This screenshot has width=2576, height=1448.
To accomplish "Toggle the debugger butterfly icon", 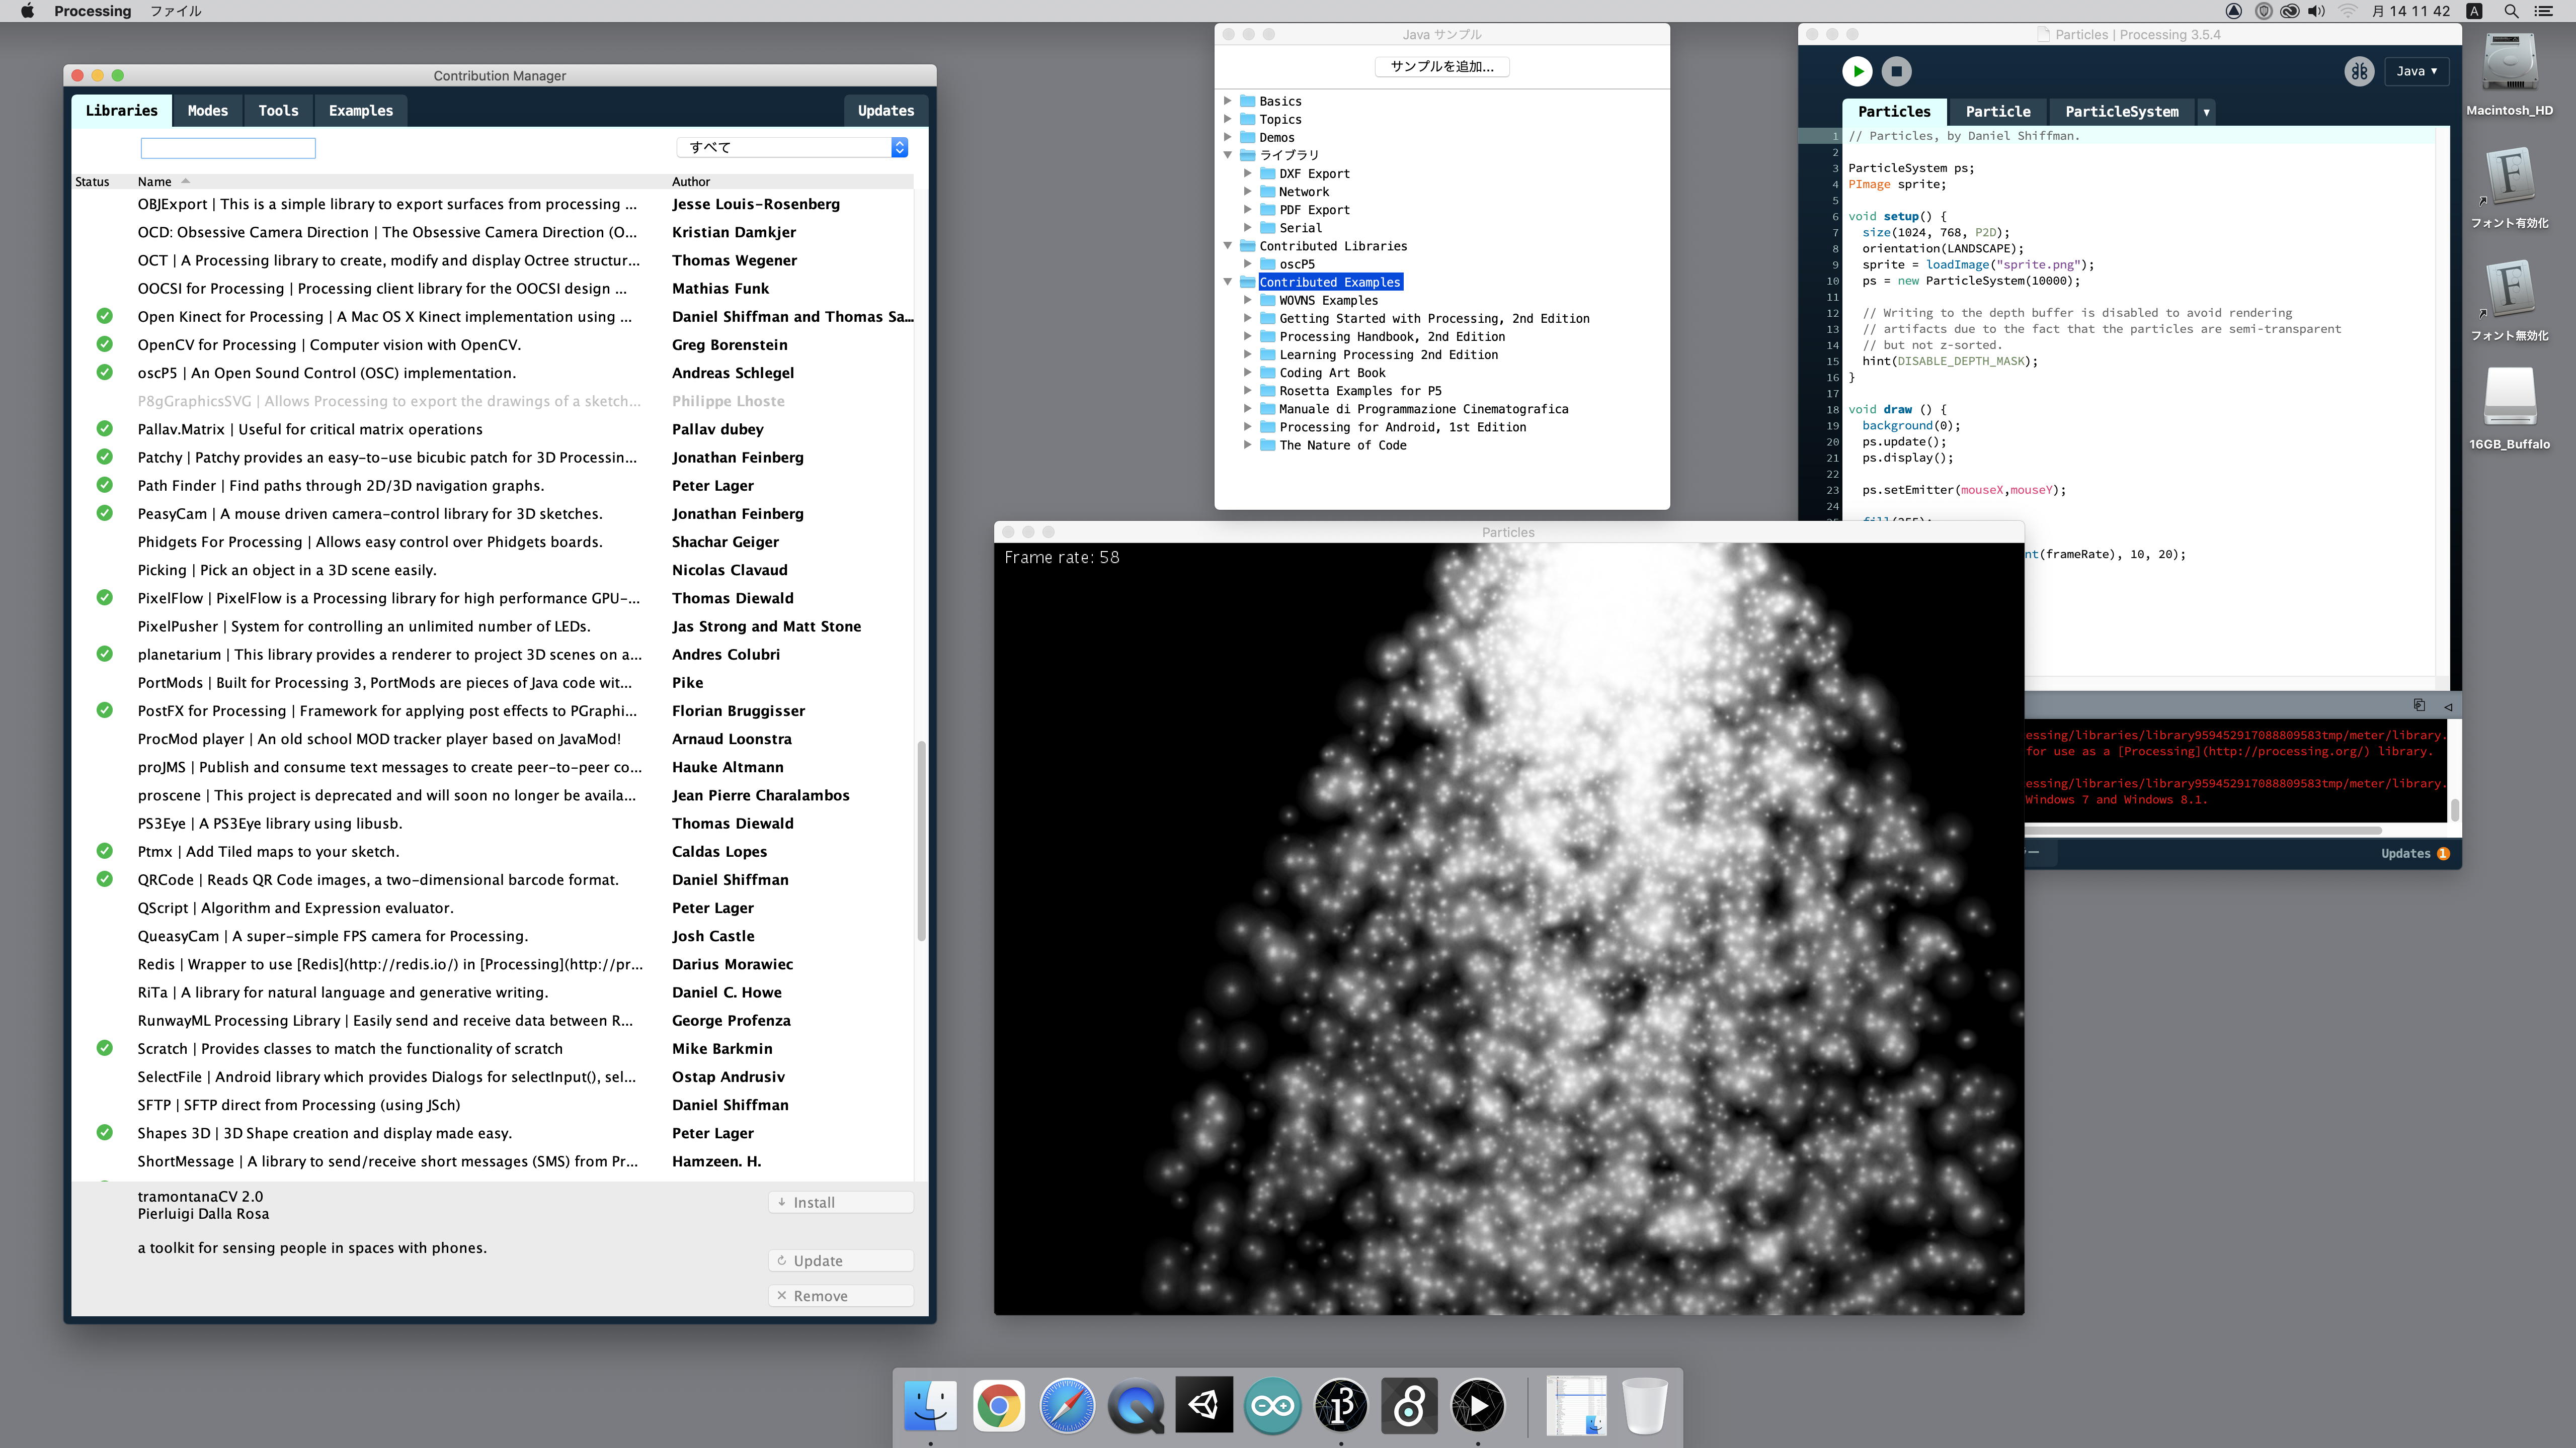I will (x=2358, y=71).
